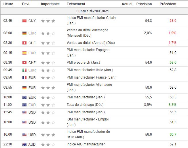This screenshot has height=148, width=188.
Task: Click the Spain flag icon at 09:15
Action: click(24, 53)
